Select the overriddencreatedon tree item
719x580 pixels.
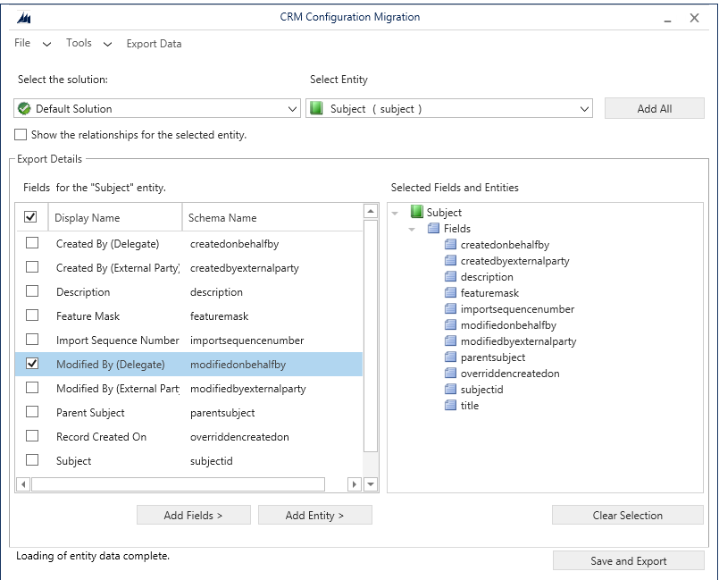point(510,373)
